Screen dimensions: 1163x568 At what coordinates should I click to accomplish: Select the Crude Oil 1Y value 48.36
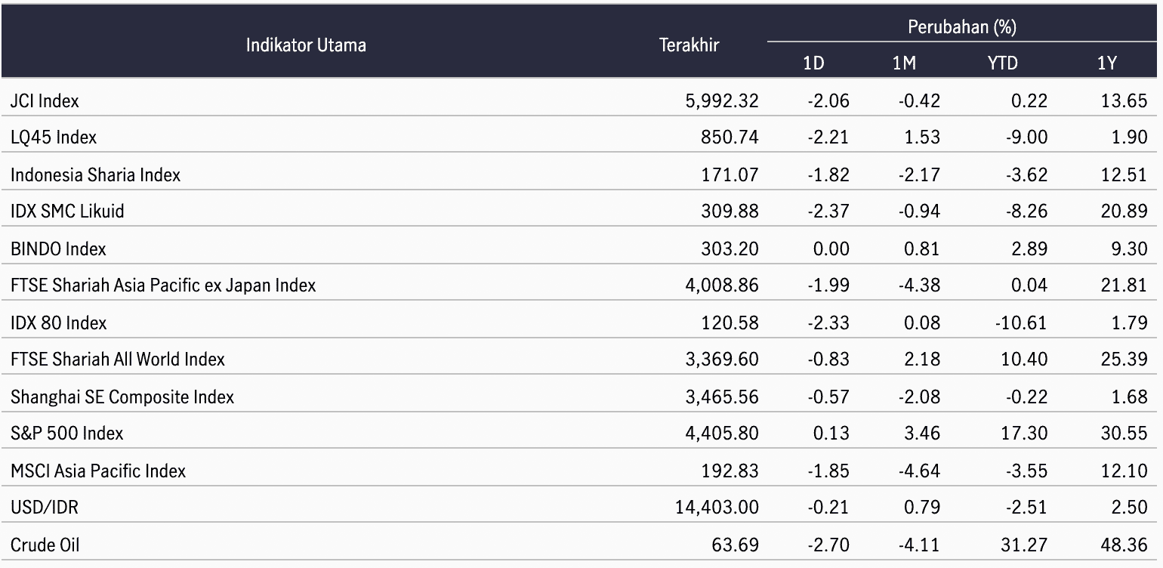(1124, 545)
